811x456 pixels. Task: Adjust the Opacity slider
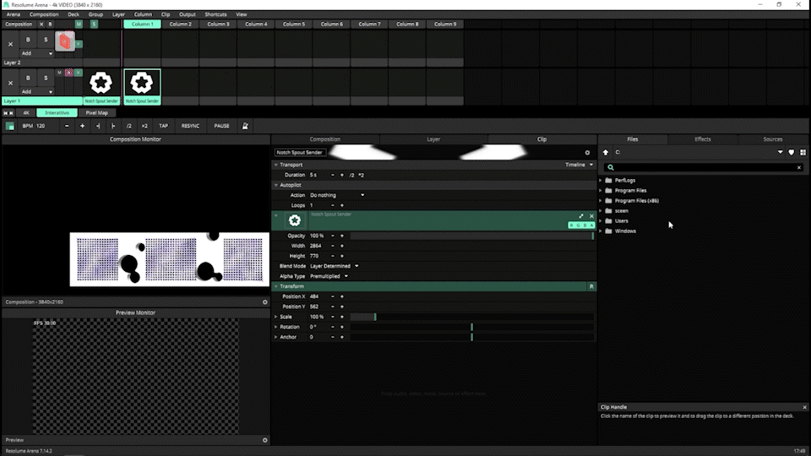pos(472,236)
